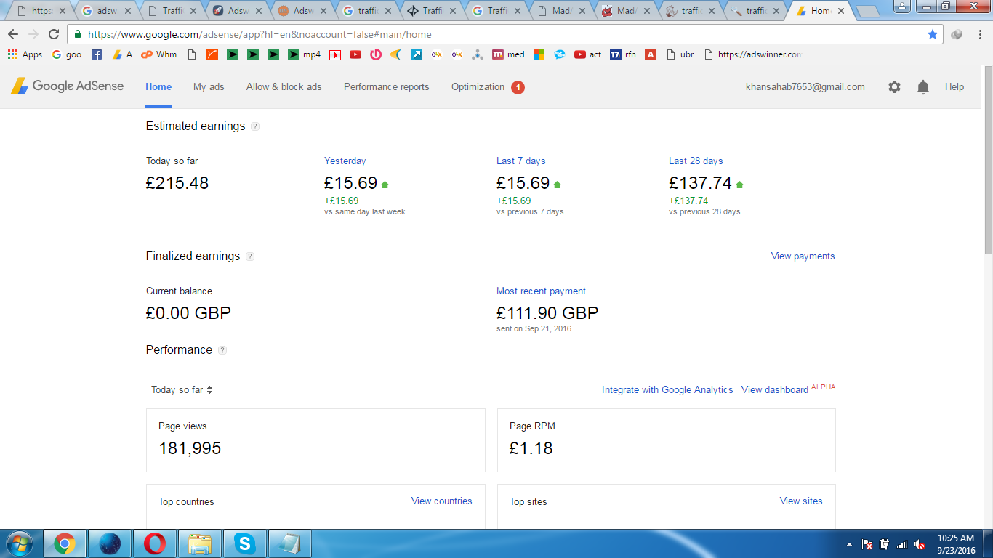Open the mp4 bookmark
This screenshot has width=993, height=558.
click(x=304, y=54)
